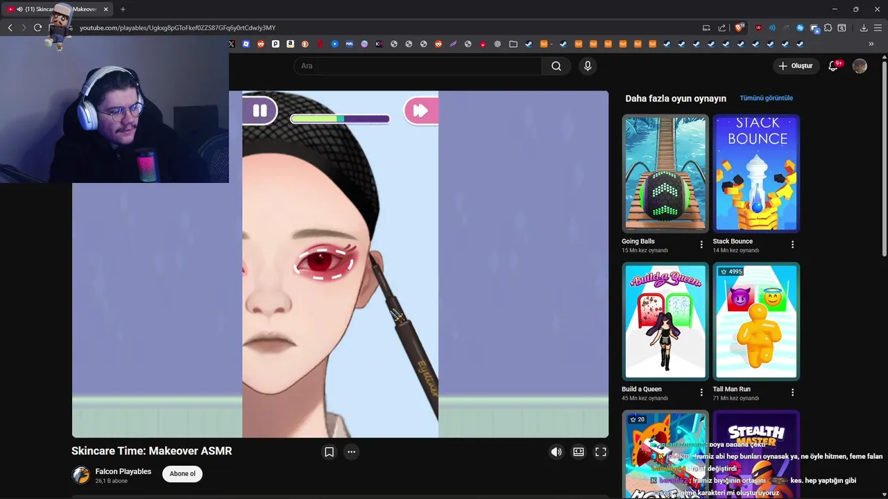Image resolution: width=888 pixels, height=499 pixels.
Task: Open a new browser tab
Action: click(123, 9)
